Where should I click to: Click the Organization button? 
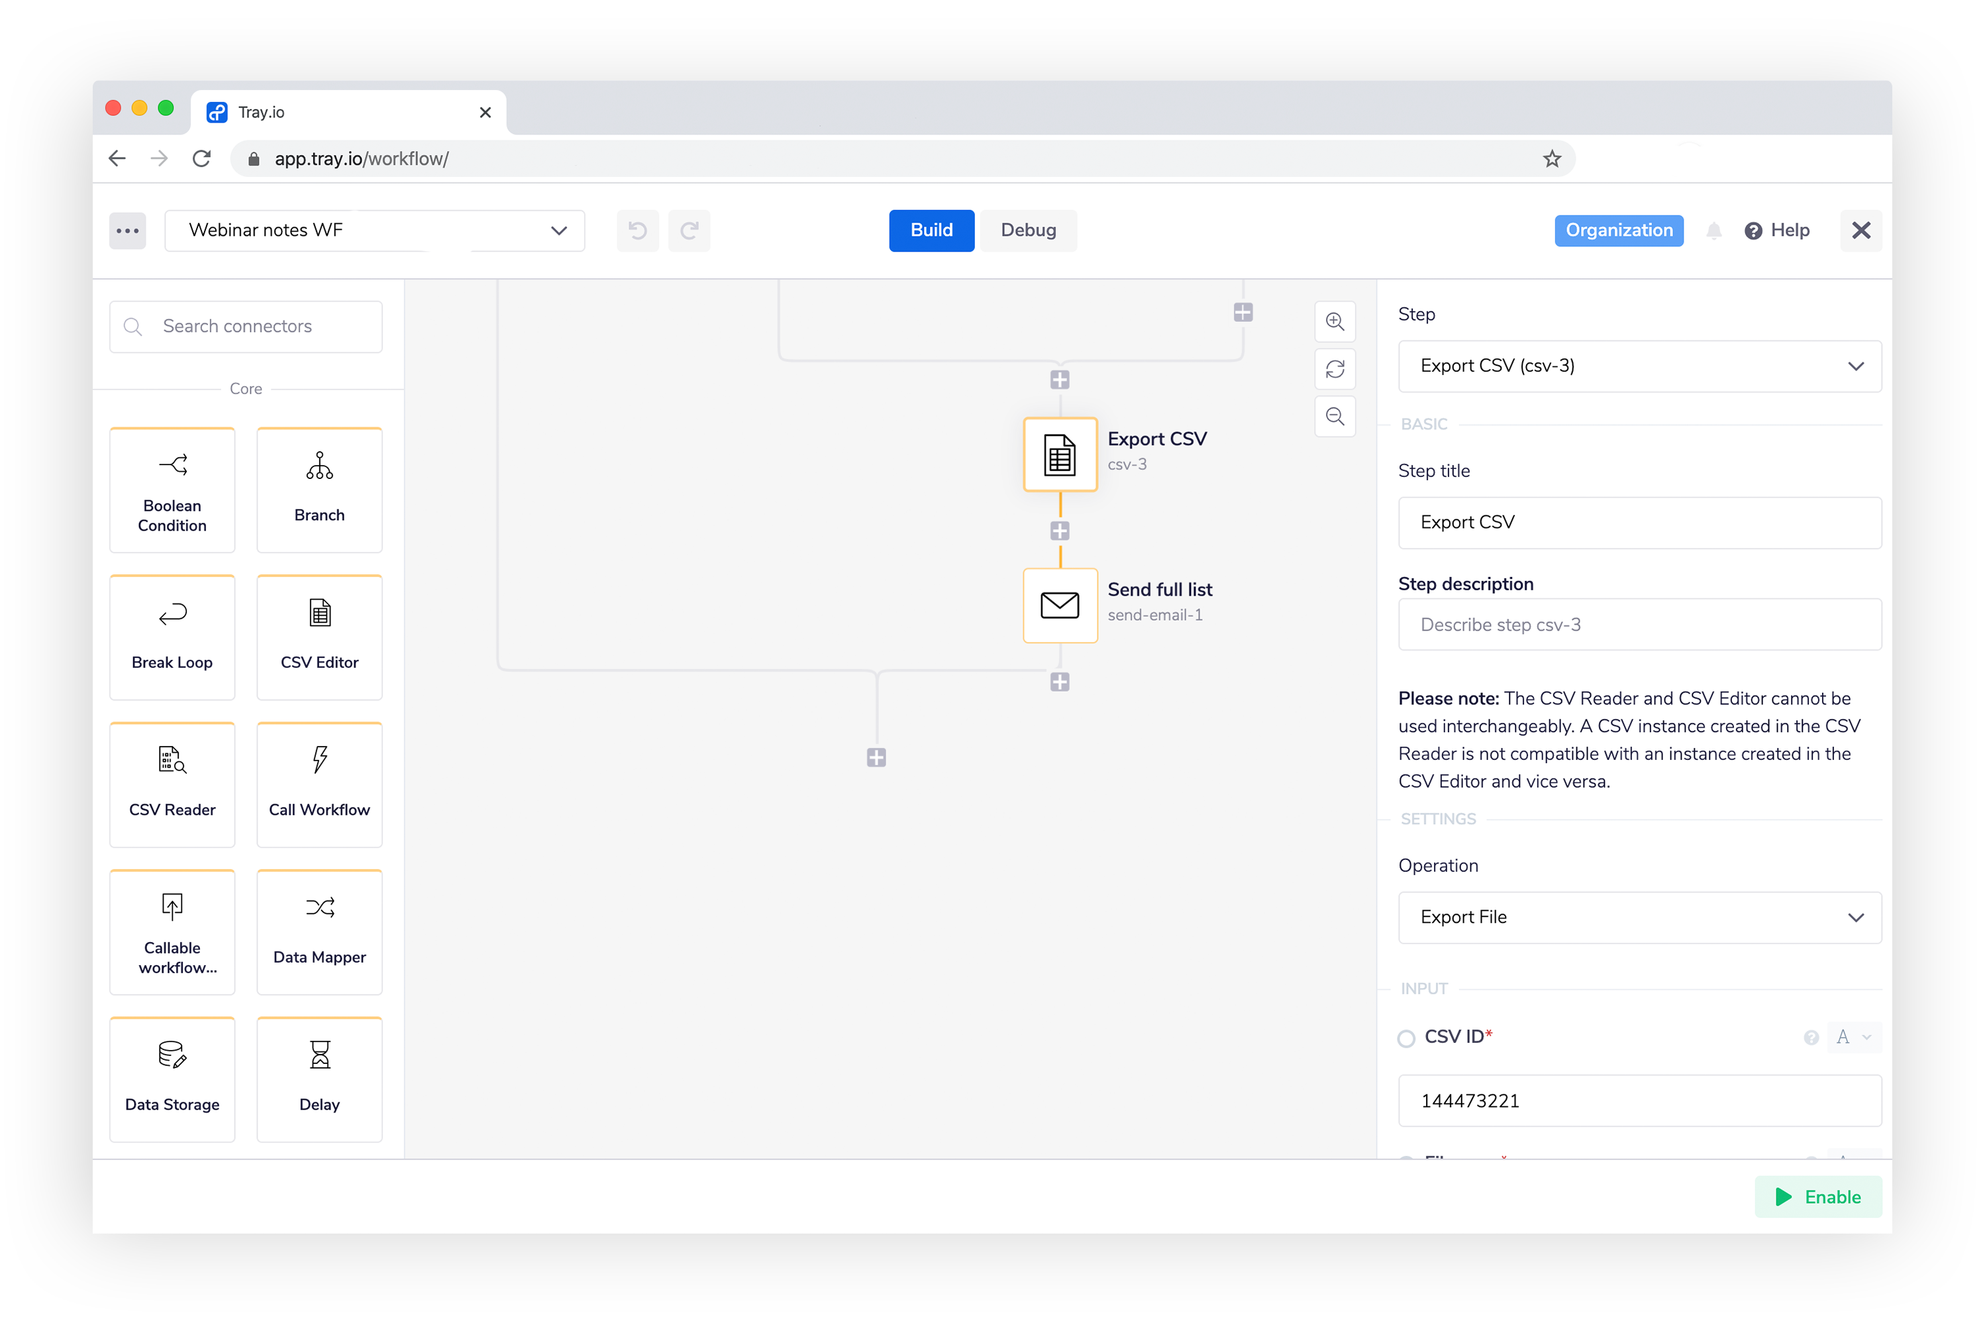tap(1618, 231)
